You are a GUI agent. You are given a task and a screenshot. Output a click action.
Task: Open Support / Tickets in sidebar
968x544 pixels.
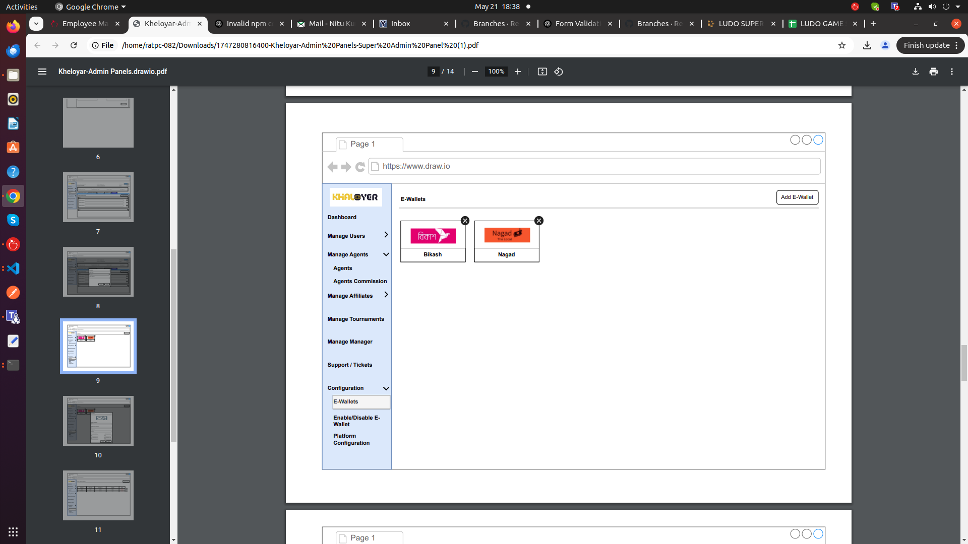pyautogui.click(x=349, y=365)
